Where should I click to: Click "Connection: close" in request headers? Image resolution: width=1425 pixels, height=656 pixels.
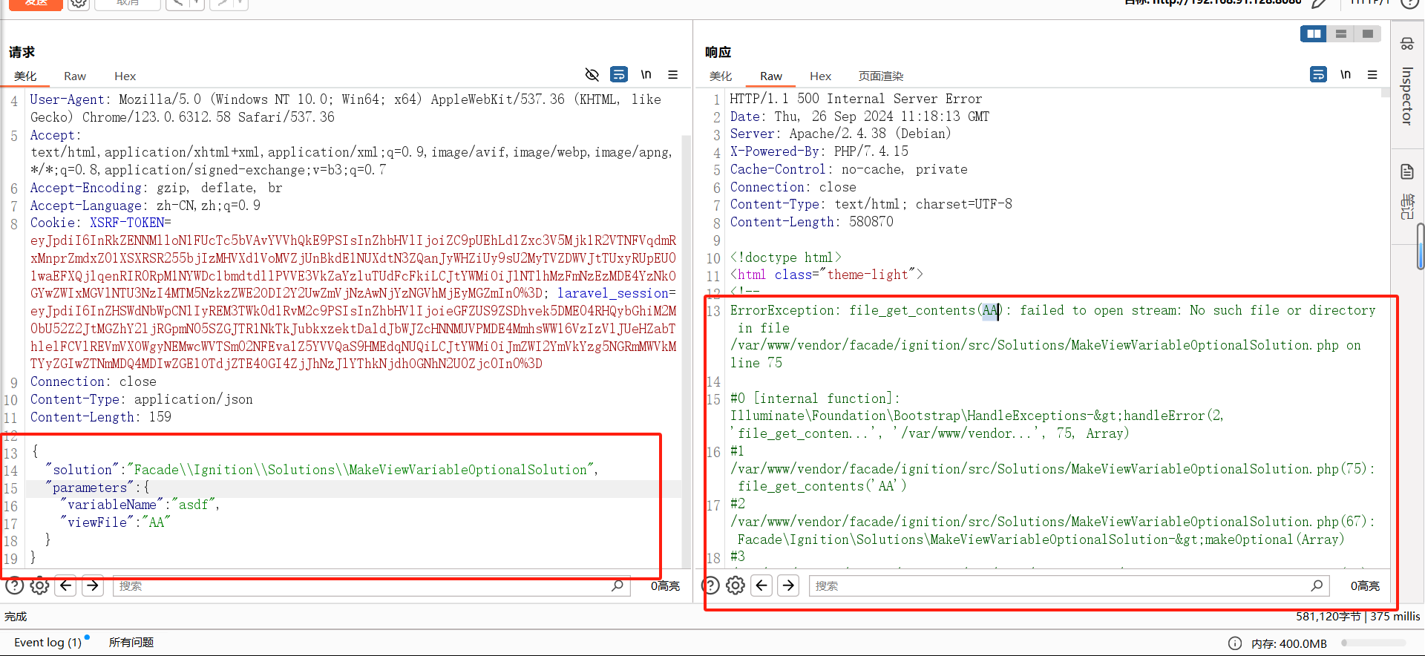(x=94, y=381)
